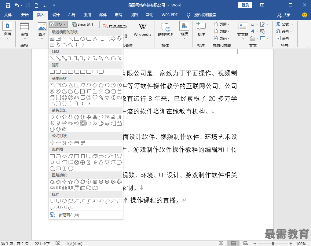Switch to the 设计 Design tab
Screen dimensions: 311x246
(x=56, y=15)
